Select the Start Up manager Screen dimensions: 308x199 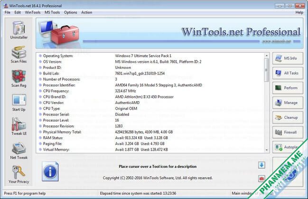[x=19, y=103]
